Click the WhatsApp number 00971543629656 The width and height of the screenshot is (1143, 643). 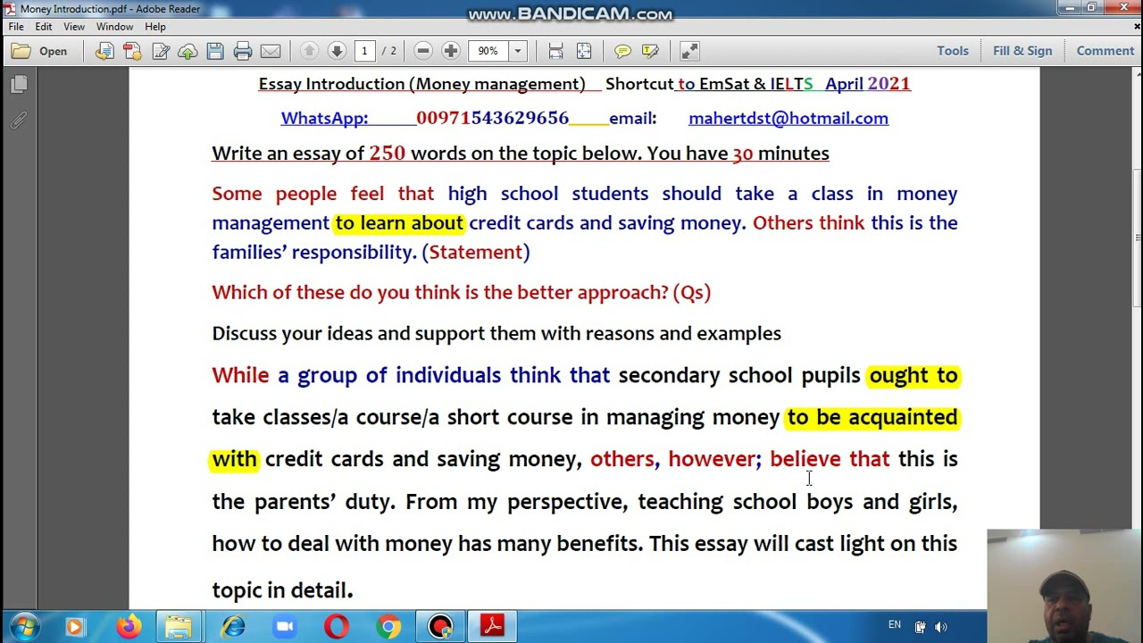coord(492,119)
